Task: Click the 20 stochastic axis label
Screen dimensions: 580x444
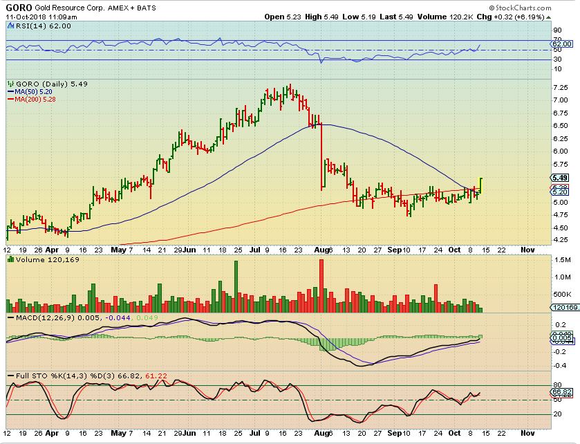Action: click(557, 414)
